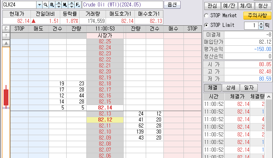
Task: Click the sell-side cell at 82.15 row
Action: 39,102
